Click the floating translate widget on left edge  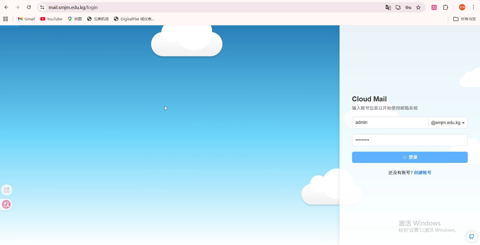coord(6,205)
